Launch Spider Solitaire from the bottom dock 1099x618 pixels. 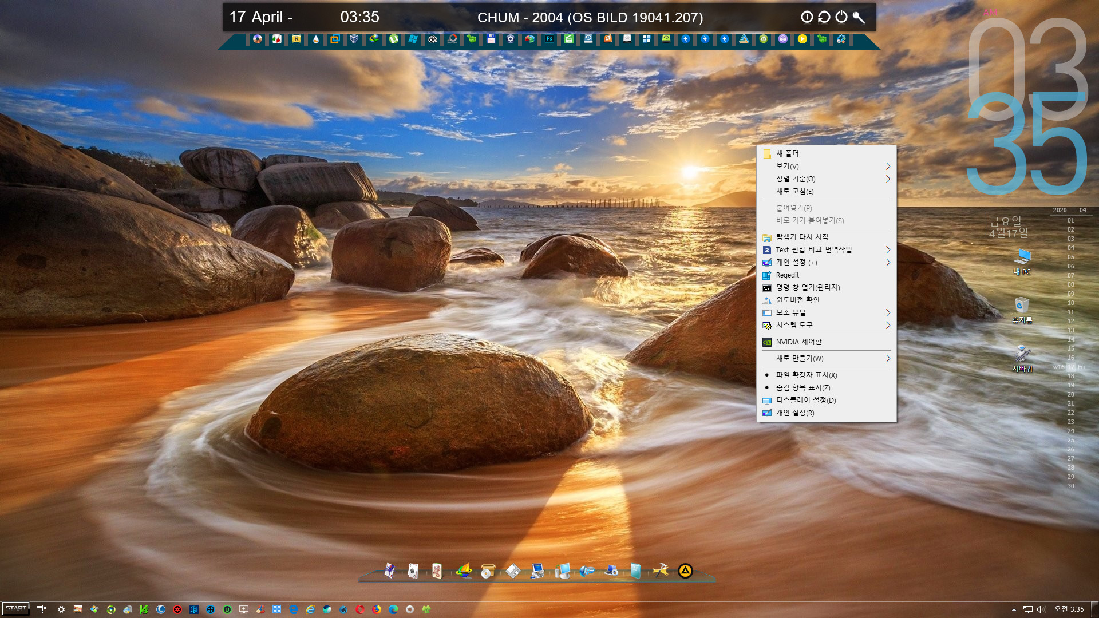389,571
